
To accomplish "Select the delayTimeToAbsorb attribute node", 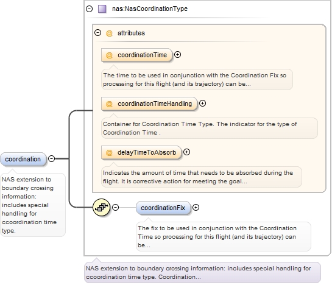I will pyautogui.click(x=141, y=152).
